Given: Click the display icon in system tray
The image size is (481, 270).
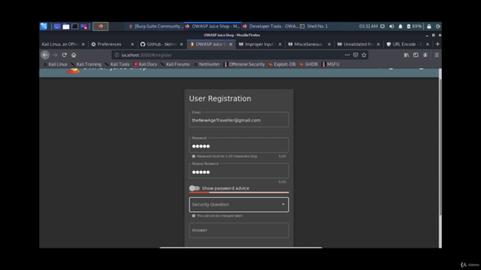Looking at the screenshot, I should [383, 26].
